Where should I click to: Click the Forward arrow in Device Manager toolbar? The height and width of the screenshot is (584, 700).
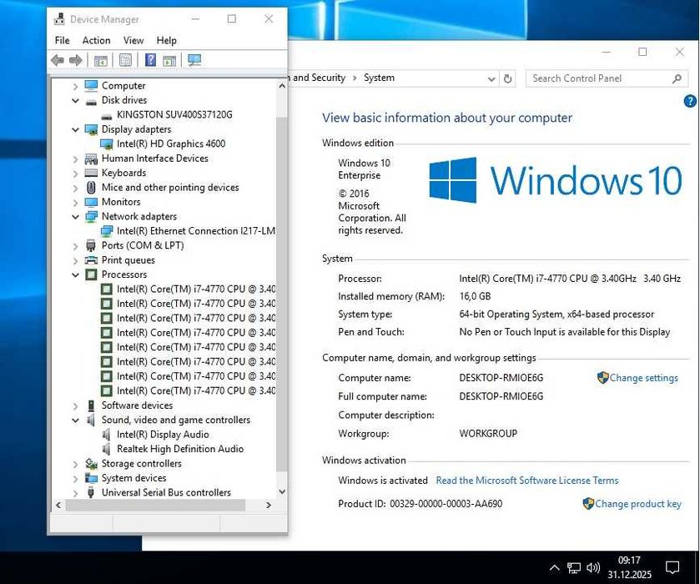[x=75, y=60]
